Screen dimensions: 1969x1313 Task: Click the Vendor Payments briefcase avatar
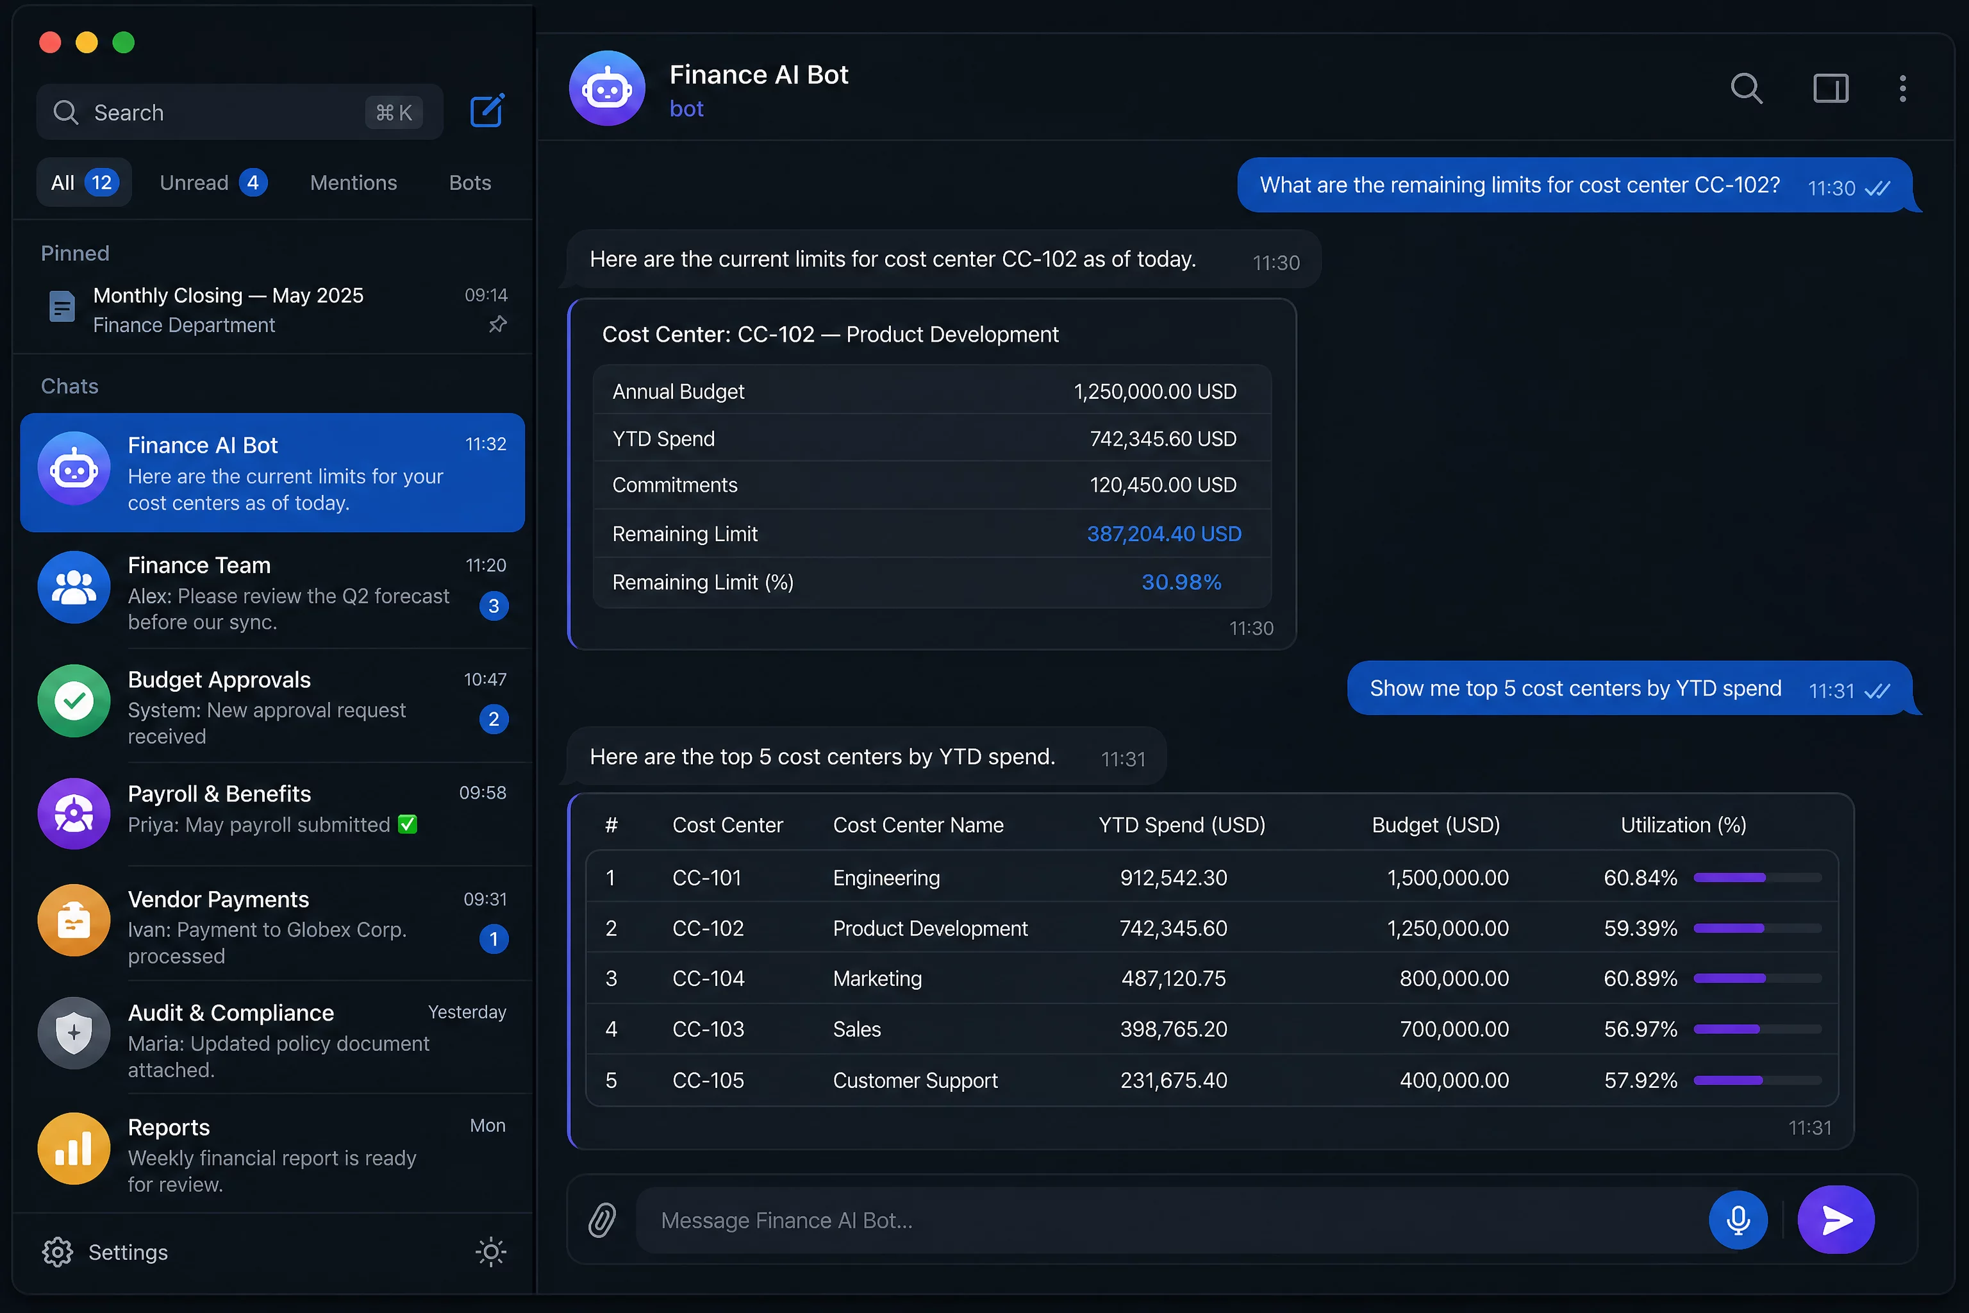(74, 920)
